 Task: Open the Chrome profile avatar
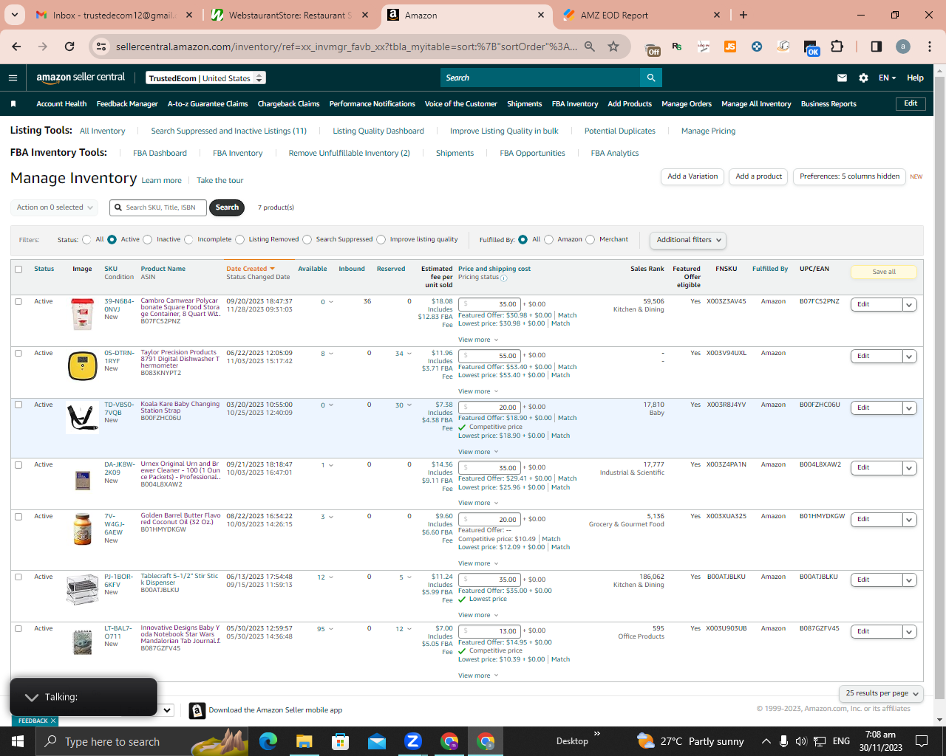point(903,47)
